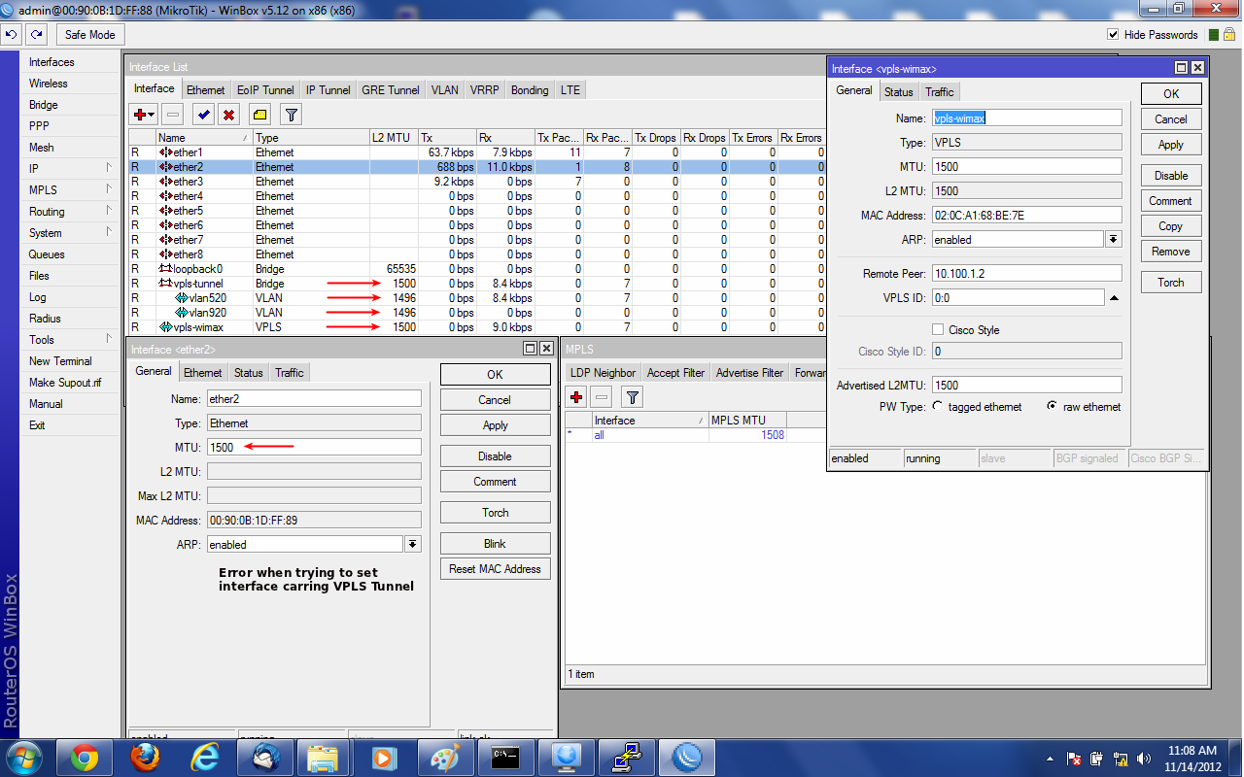The width and height of the screenshot is (1244, 777).
Task: Select the vpls-tunnel row in Interface List
Action: pos(476,284)
